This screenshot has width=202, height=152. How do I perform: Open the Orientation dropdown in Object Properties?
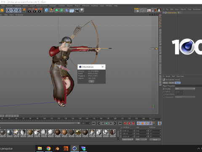point(185,97)
